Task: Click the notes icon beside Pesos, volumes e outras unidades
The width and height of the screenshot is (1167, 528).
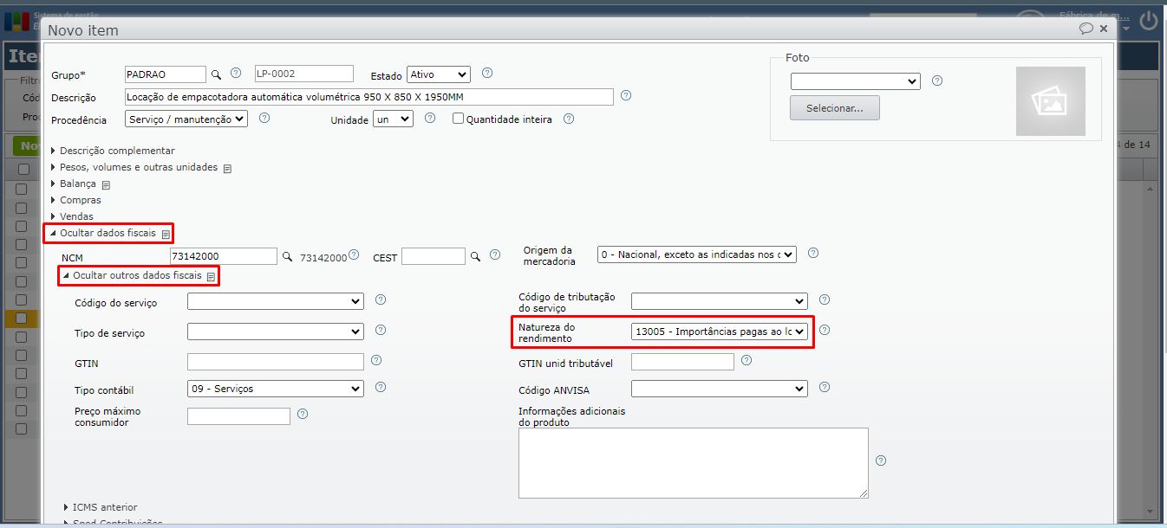Action: click(x=227, y=169)
